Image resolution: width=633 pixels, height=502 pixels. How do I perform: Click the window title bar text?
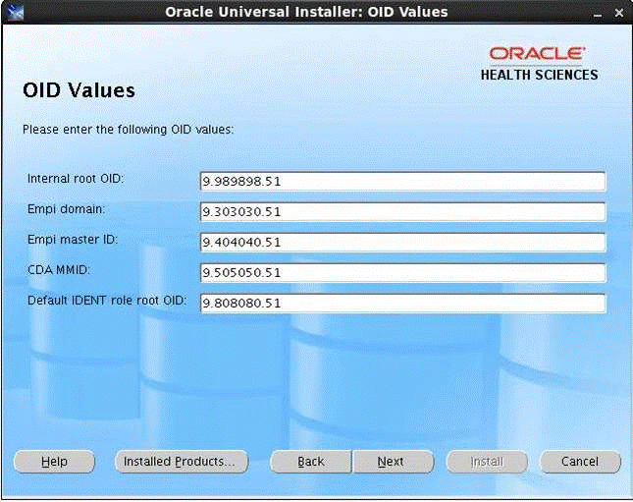(306, 12)
